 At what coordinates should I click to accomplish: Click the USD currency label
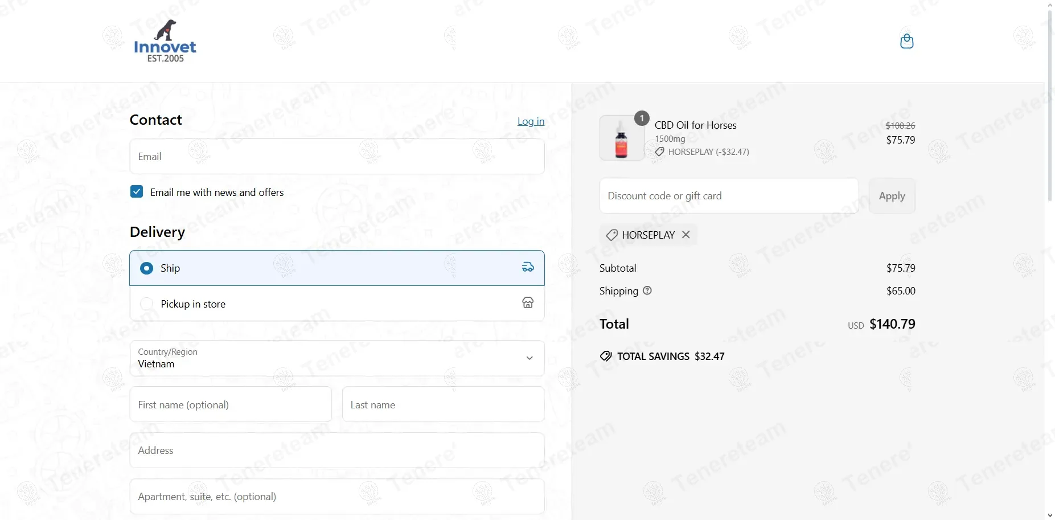856,326
